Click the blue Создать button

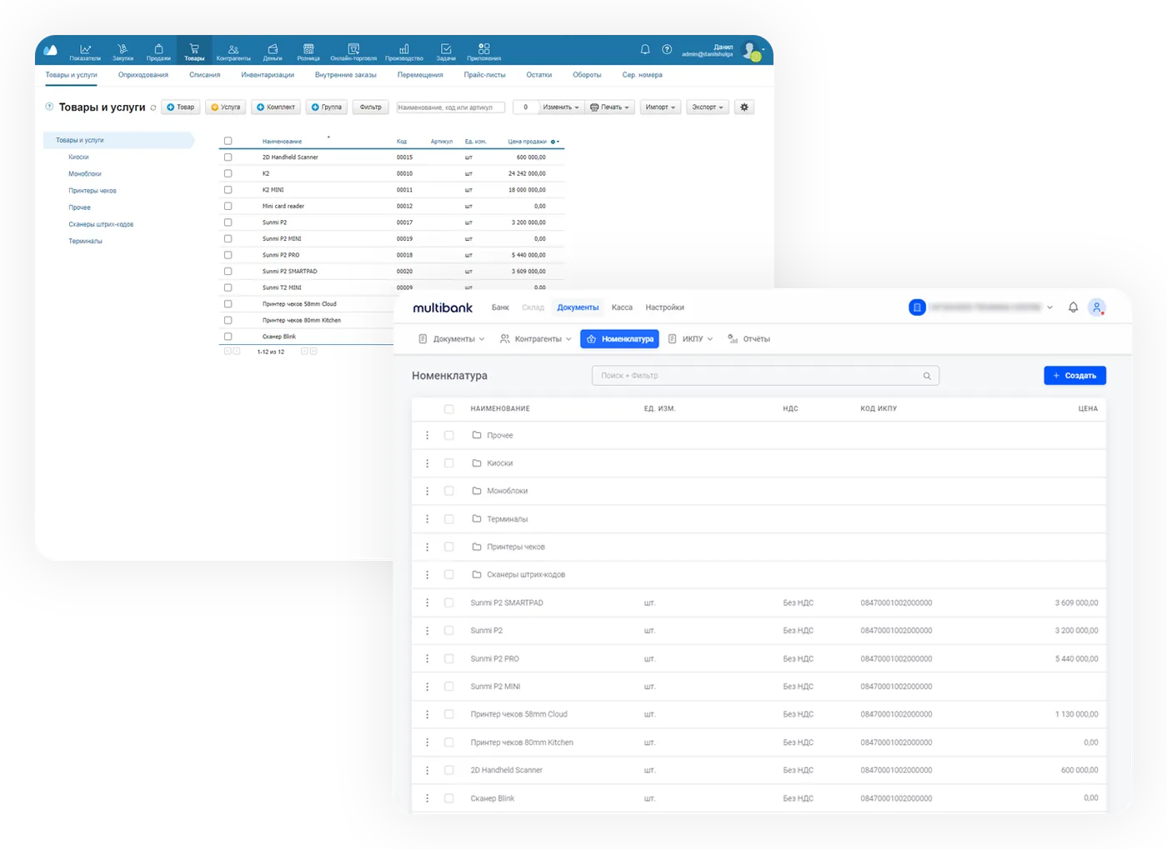click(1075, 376)
